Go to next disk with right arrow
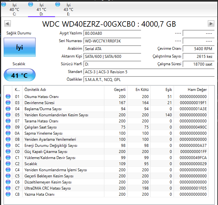The image size is (218, 205). click(x=211, y=23)
